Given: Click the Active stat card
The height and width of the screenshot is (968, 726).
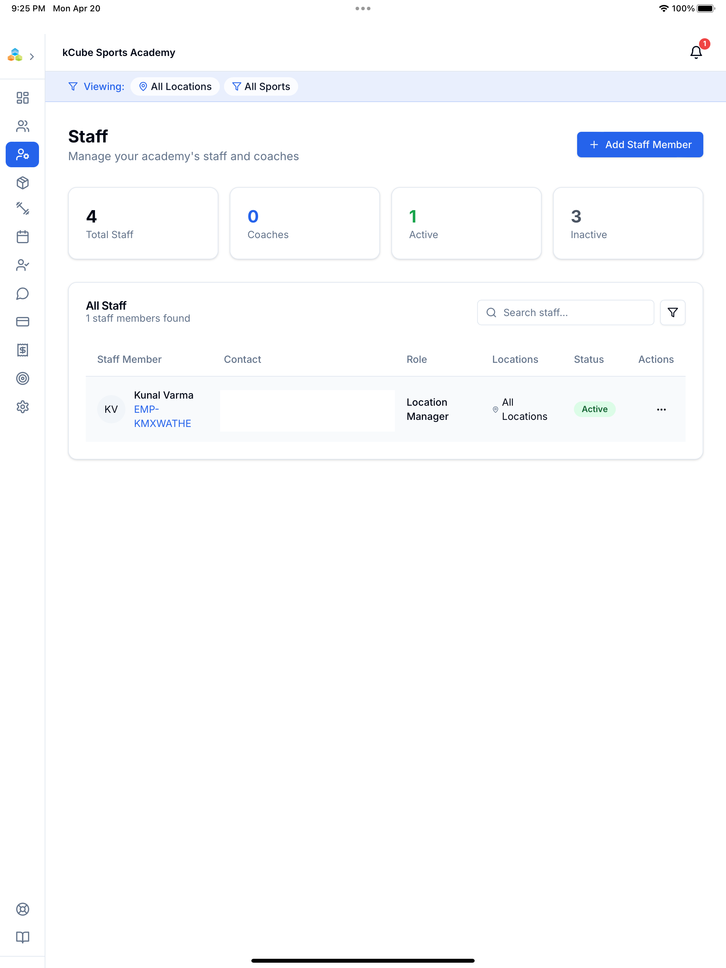Looking at the screenshot, I should pyautogui.click(x=467, y=223).
